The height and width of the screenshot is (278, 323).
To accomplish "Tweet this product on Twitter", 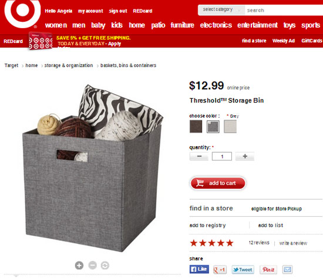I will [x=243, y=270].
